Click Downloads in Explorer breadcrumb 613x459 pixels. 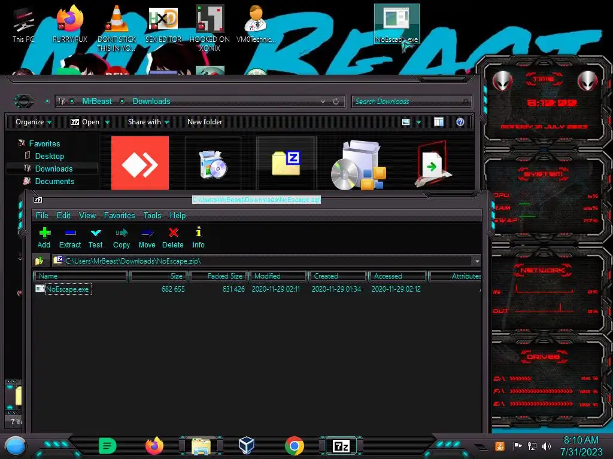[151, 102]
